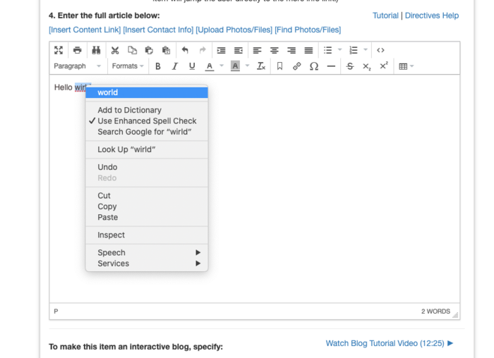This screenshot has height=358, width=494.
Task: Select Paste in context menu
Action: [147, 217]
